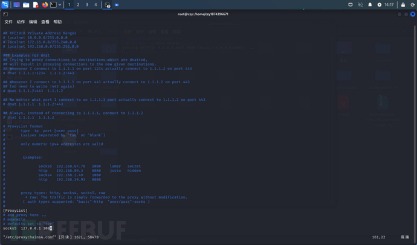Open the 动作 (Actions) menu

click(x=21, y=22)
